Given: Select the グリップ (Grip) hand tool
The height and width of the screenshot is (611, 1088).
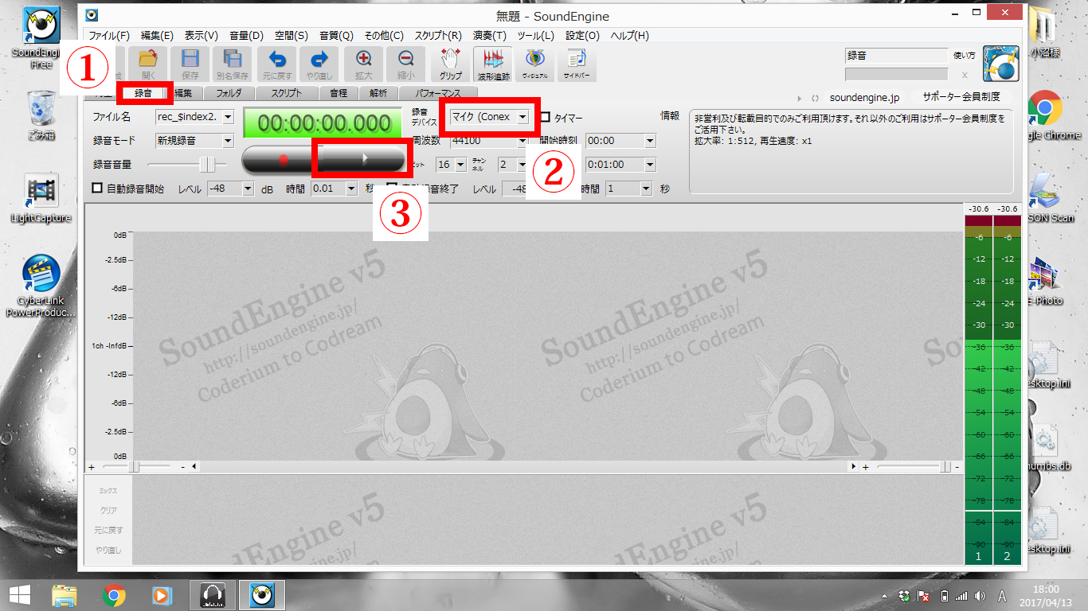Looking at the screenshot, I should pyautogui.click(x=451, y=64).
